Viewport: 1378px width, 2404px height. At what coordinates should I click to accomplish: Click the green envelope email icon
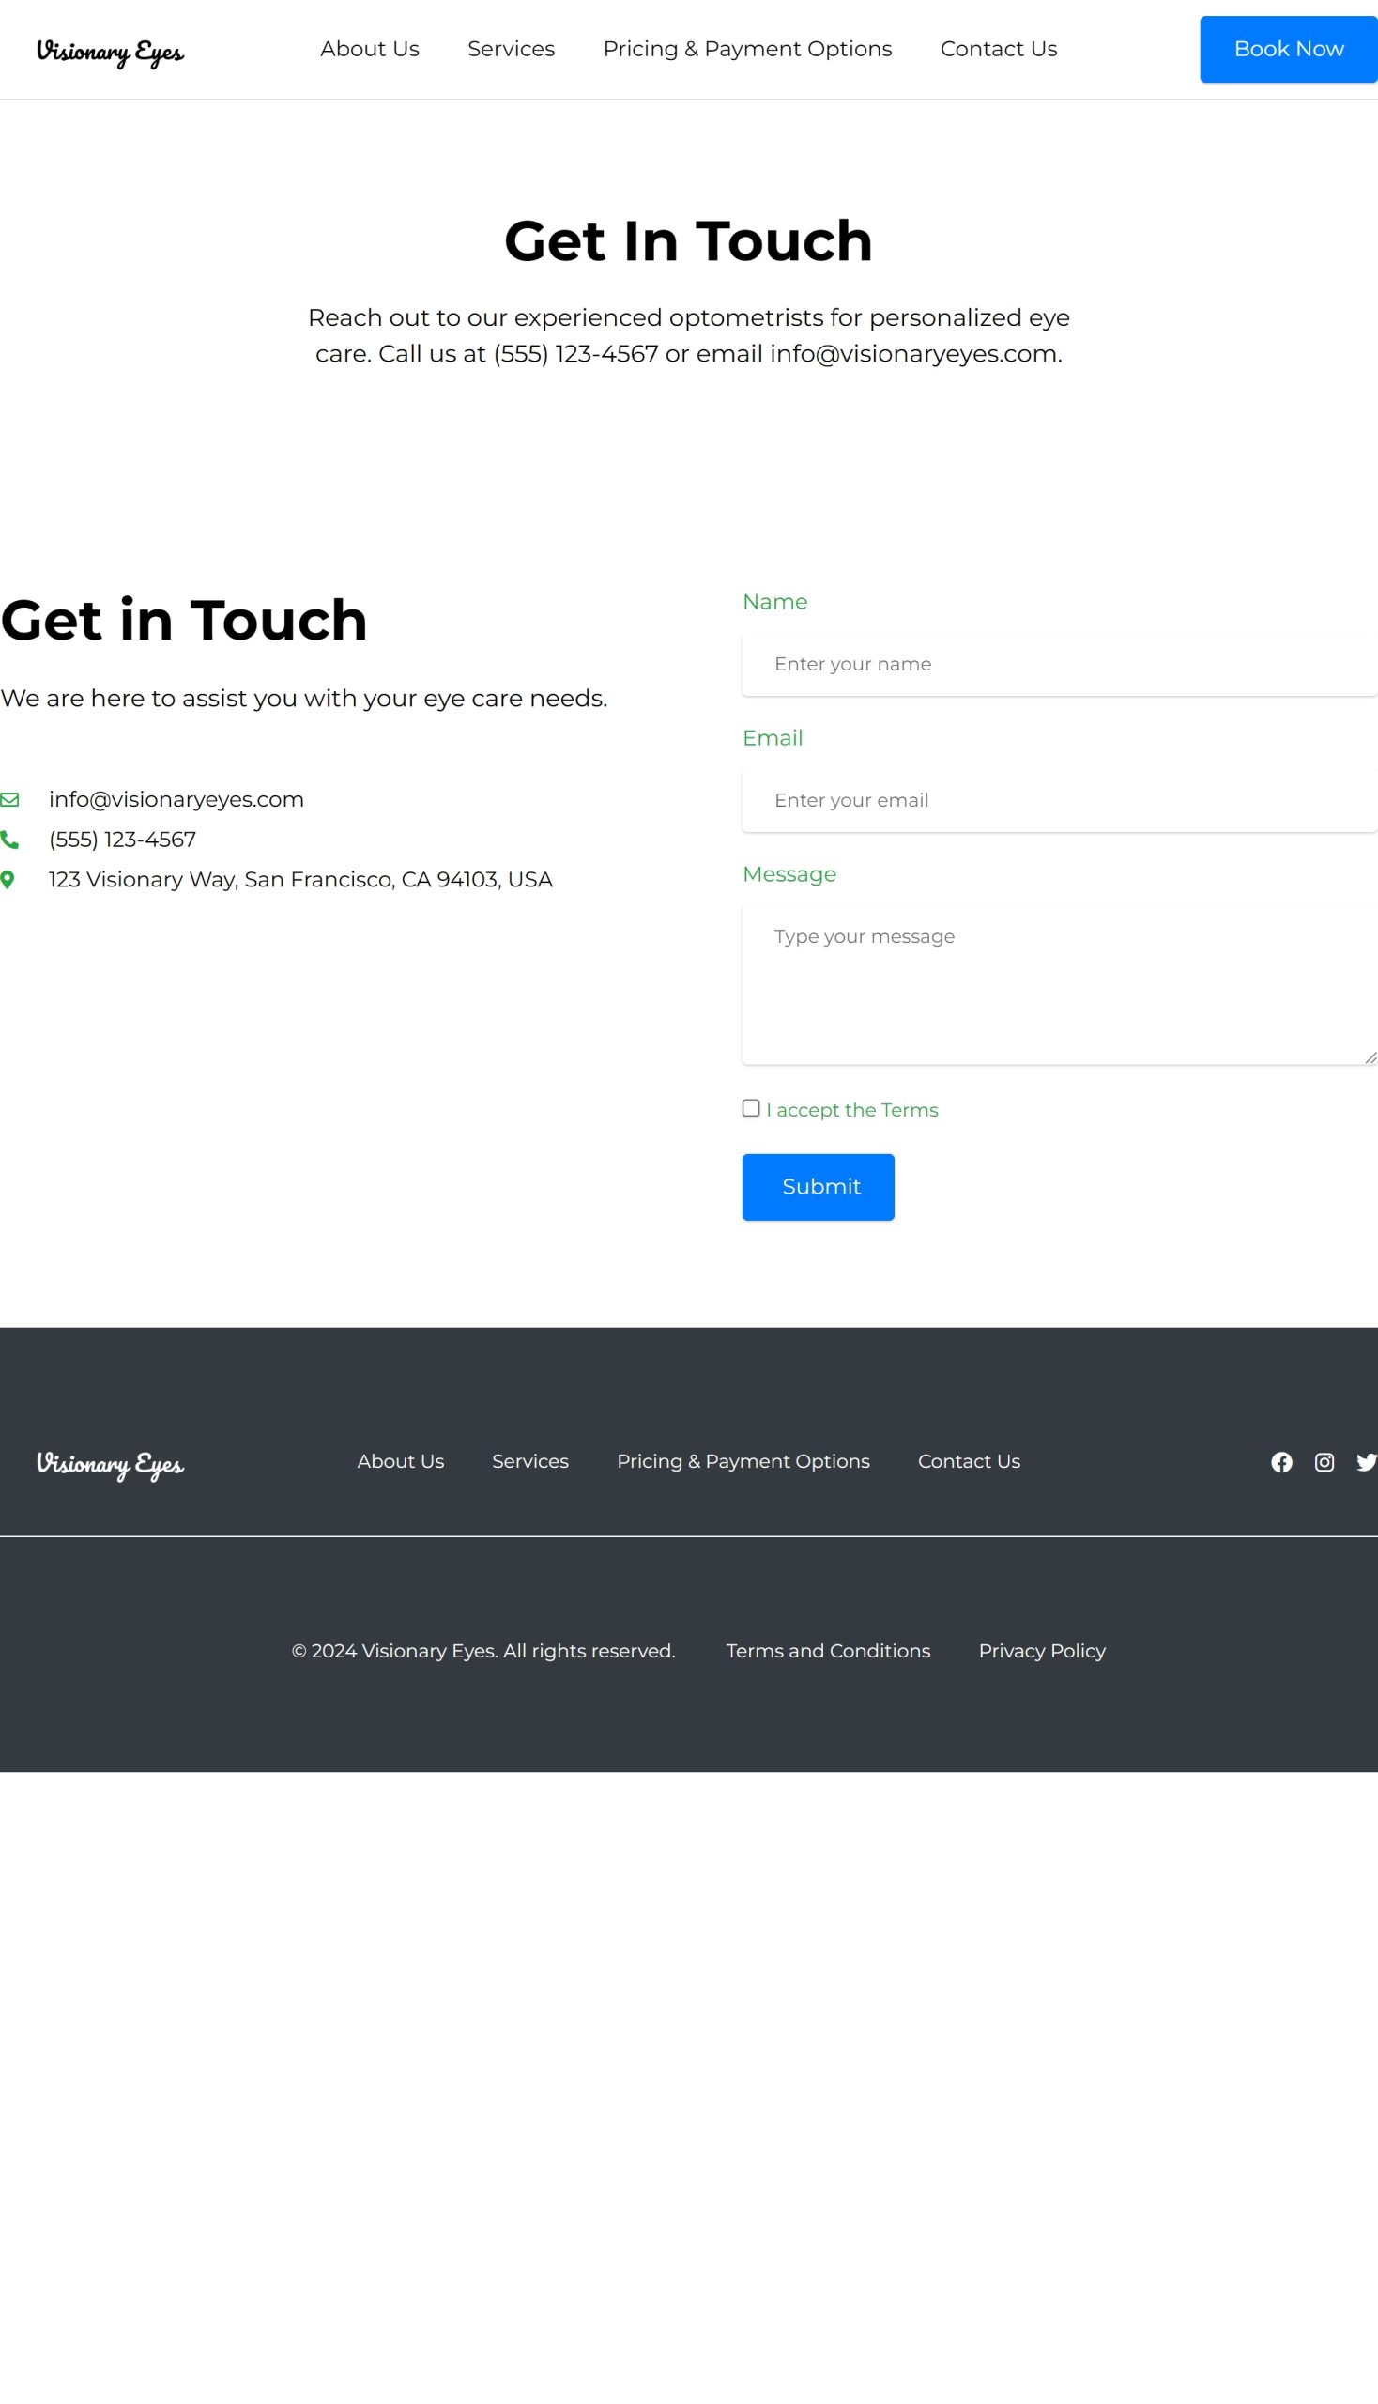(9, 800)
